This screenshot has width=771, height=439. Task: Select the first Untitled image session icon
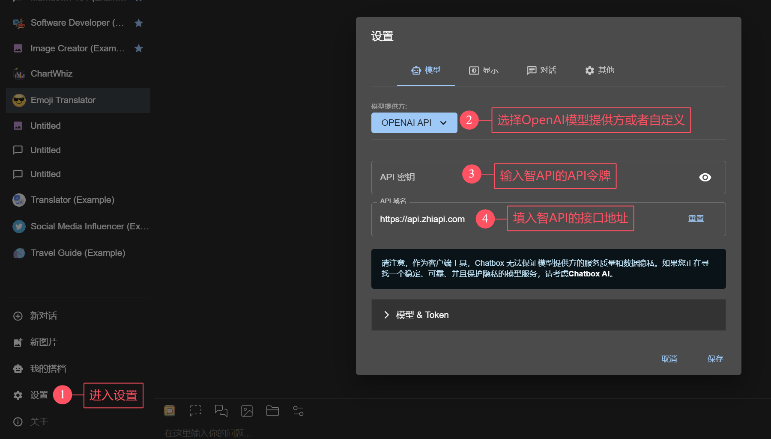click(x=18, y=126)
